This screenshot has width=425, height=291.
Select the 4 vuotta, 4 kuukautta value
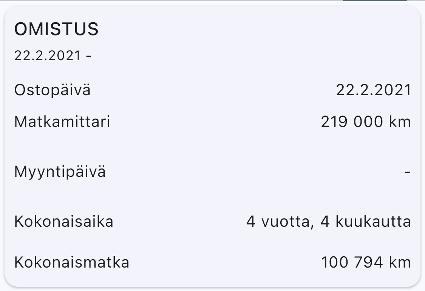pyautogui.click(x=329, y=222)
